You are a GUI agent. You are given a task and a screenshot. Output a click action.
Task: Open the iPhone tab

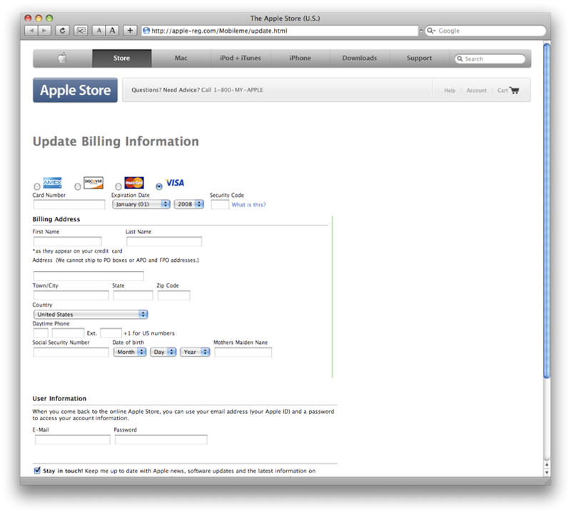tap(300, 59)
